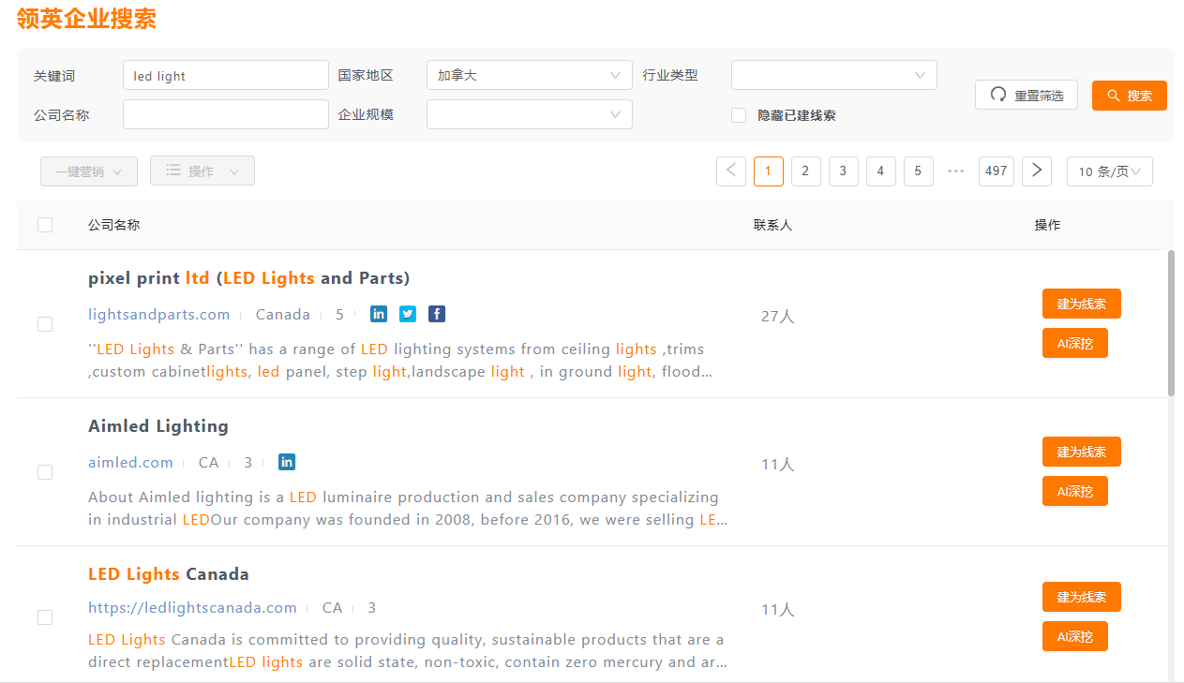Image resolution: width=1184 pixels, height=683 pixels.
Task: Expand 操作 dropdown button
Action: click(202, 171)
